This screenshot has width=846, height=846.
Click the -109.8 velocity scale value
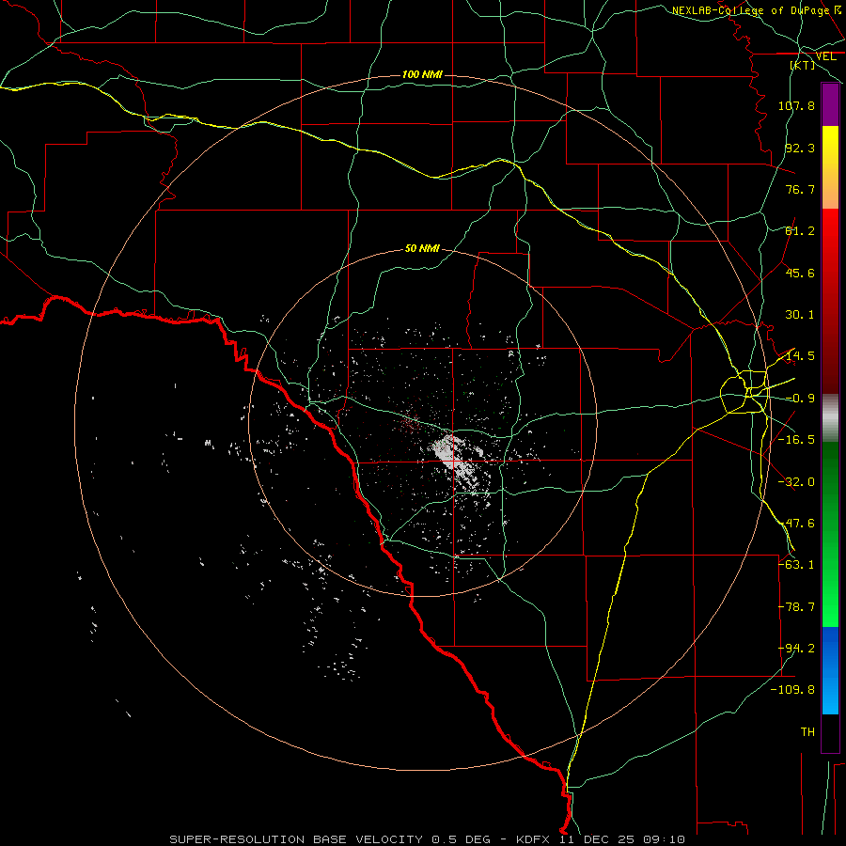[792, 690]
